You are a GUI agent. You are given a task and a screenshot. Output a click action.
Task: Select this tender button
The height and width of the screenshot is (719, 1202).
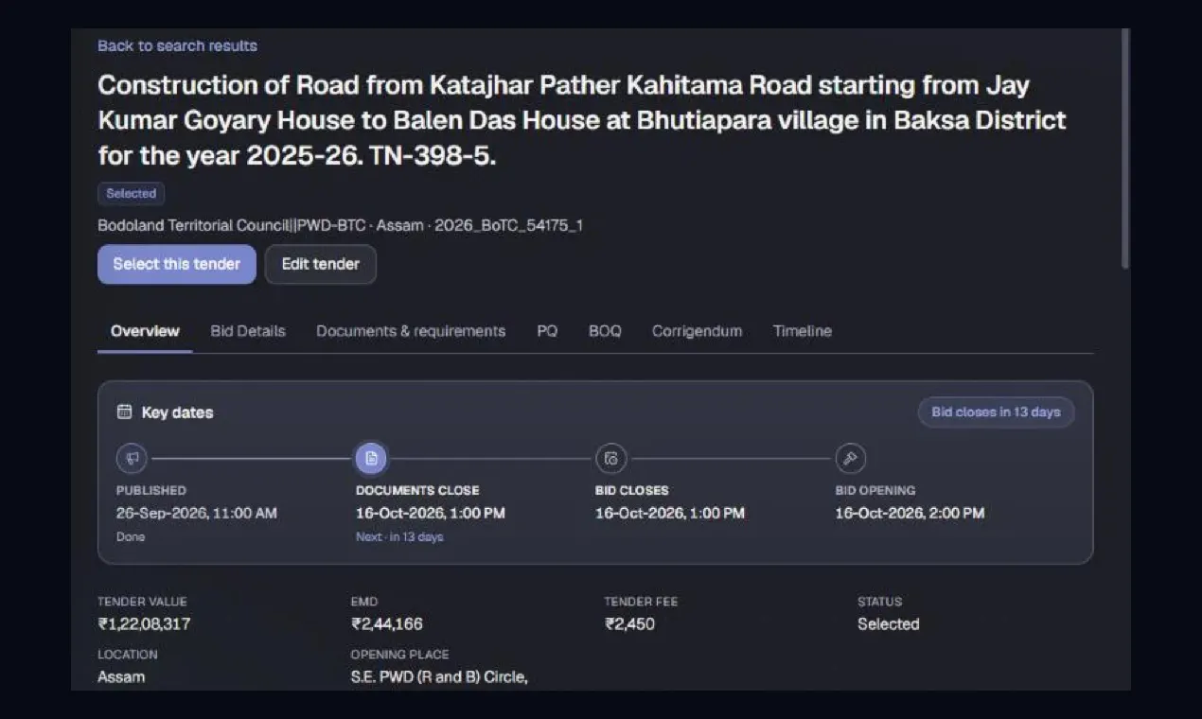tap(177, 264)
